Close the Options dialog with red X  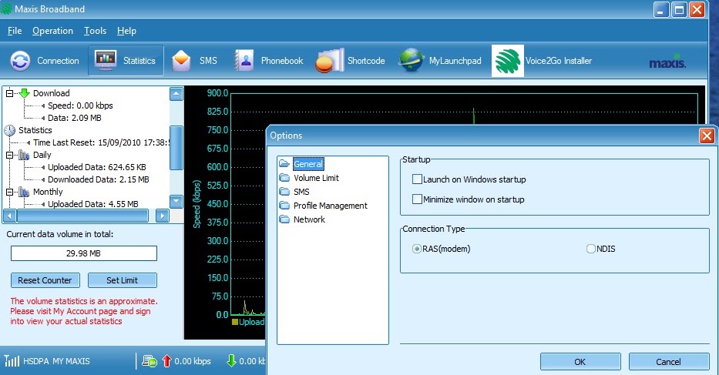pyautogui.click(x=707, y=136)
